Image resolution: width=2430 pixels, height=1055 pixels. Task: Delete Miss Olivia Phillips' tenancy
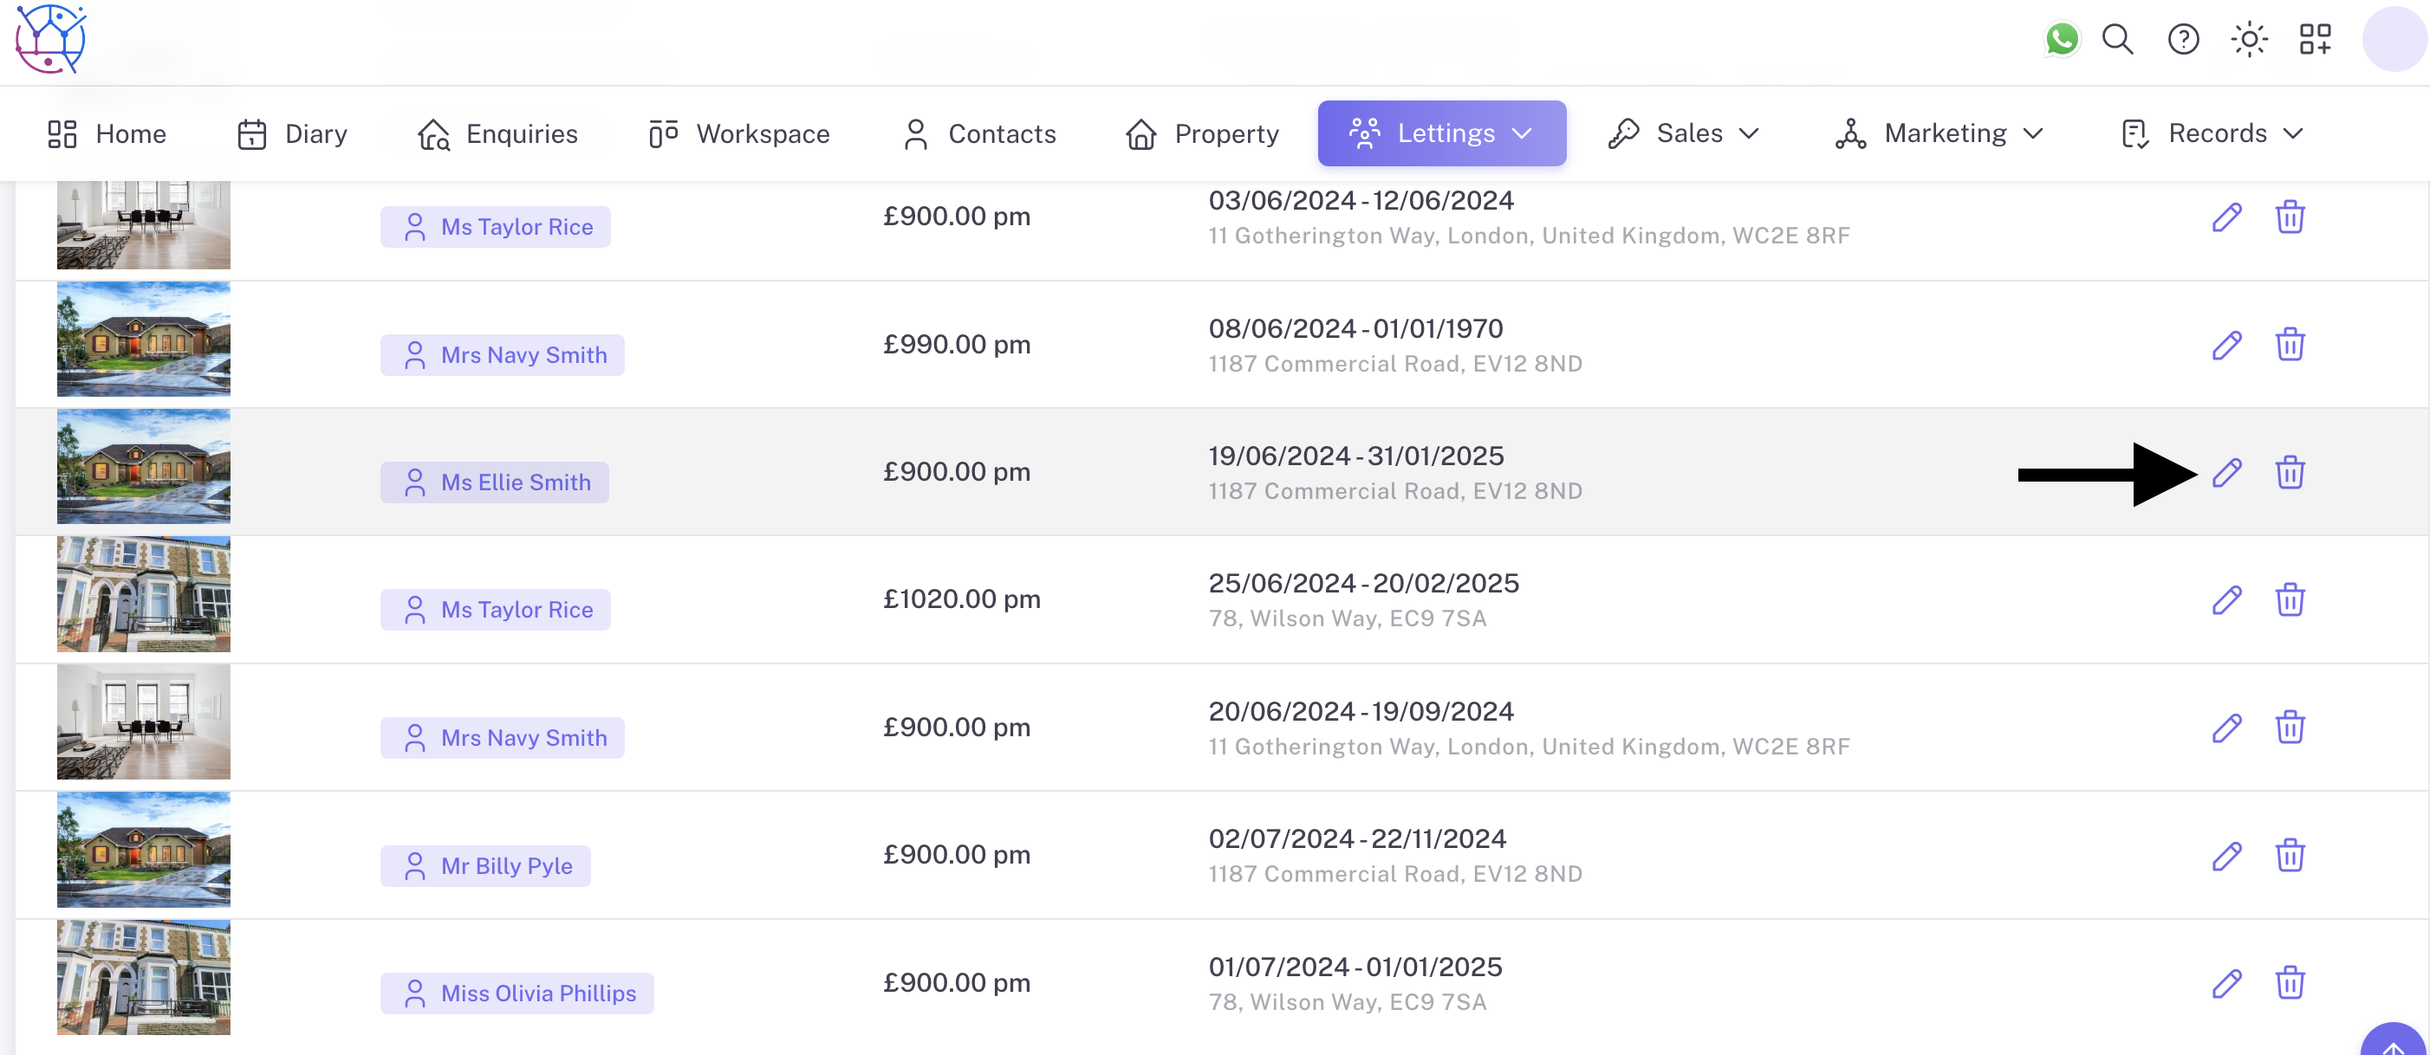point(2290,983)
